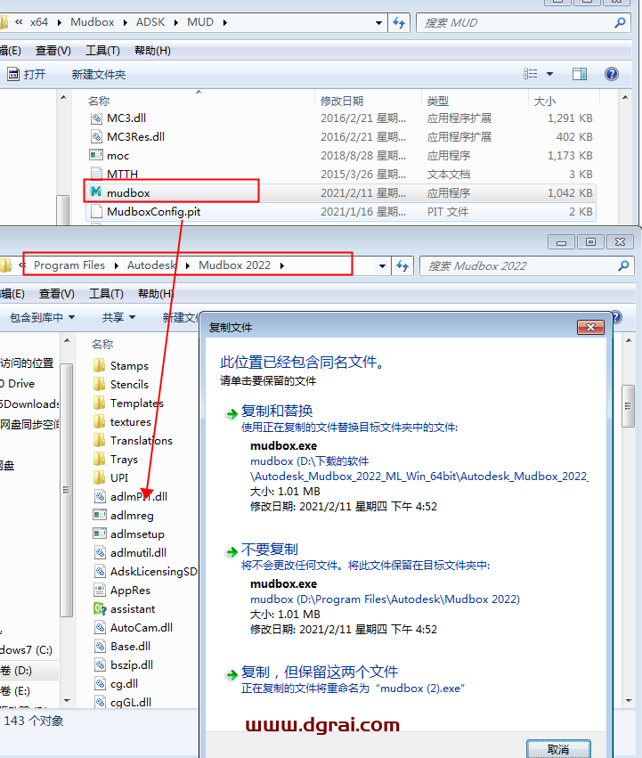Viewport: 642px width, 758px height.
Task: Expand the MUD address bar history dropdown
Action: click(x=378, y=23)
